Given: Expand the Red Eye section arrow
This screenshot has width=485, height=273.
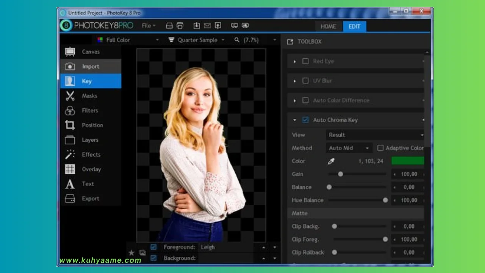Looking at the screenshot, I should point(295,61).
